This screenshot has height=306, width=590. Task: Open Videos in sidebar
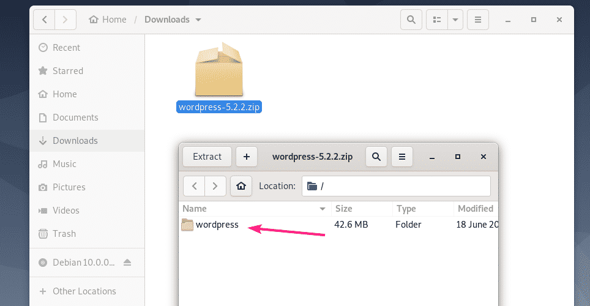click(87, 211)
